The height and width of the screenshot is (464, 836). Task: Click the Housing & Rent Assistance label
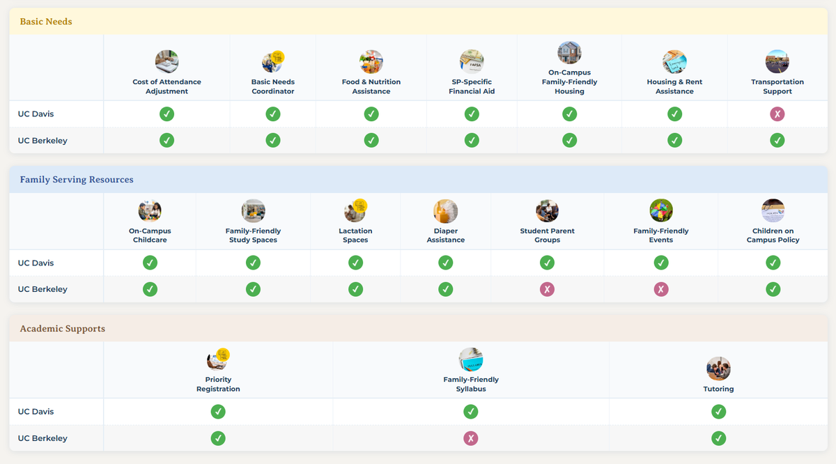coord(674,86)
